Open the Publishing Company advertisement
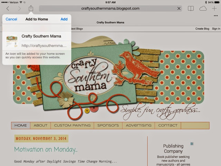 173,148
